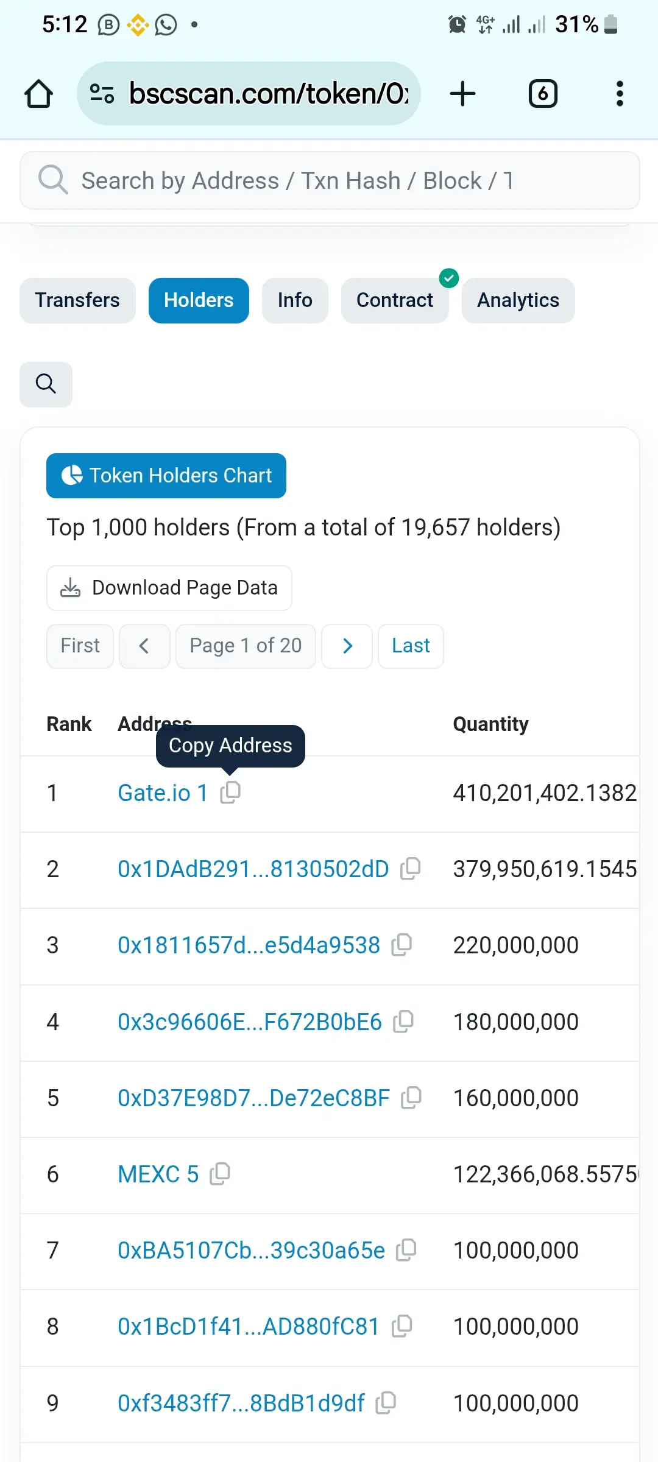Copy address 0x1811657d...e5d4a9538
The width and height of the screenshot is (658, 1462).
402,944
